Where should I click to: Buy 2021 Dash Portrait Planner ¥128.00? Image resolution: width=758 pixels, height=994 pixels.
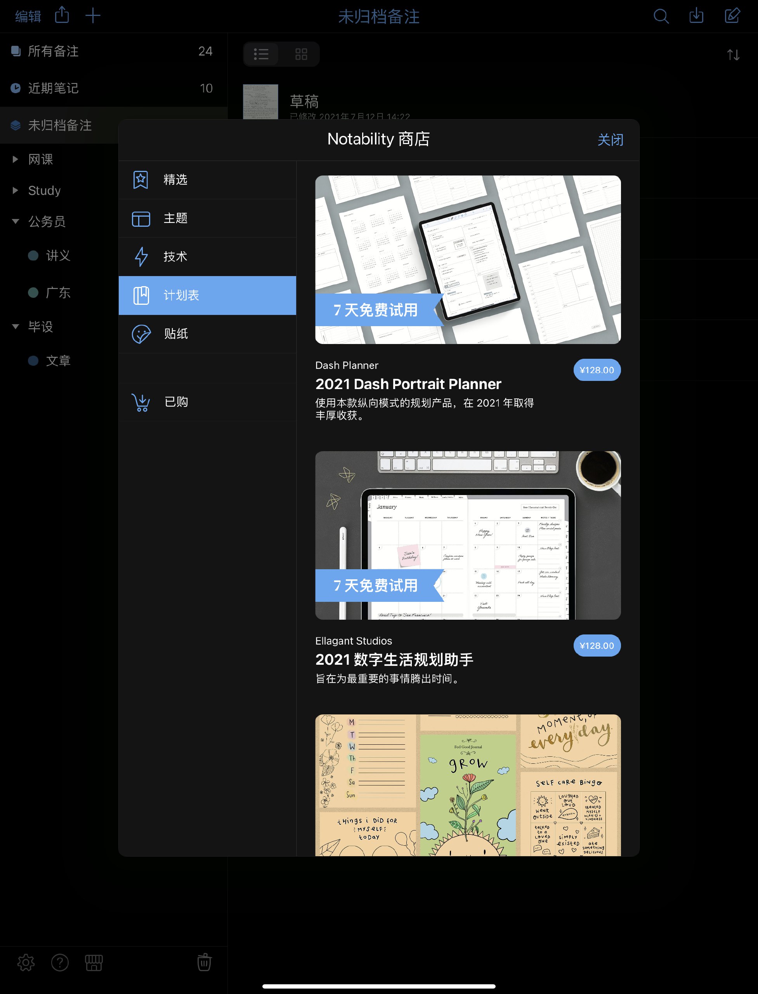pos(597,370)
